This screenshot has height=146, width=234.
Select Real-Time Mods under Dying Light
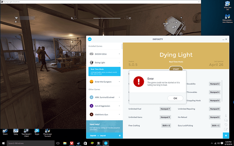104,71
